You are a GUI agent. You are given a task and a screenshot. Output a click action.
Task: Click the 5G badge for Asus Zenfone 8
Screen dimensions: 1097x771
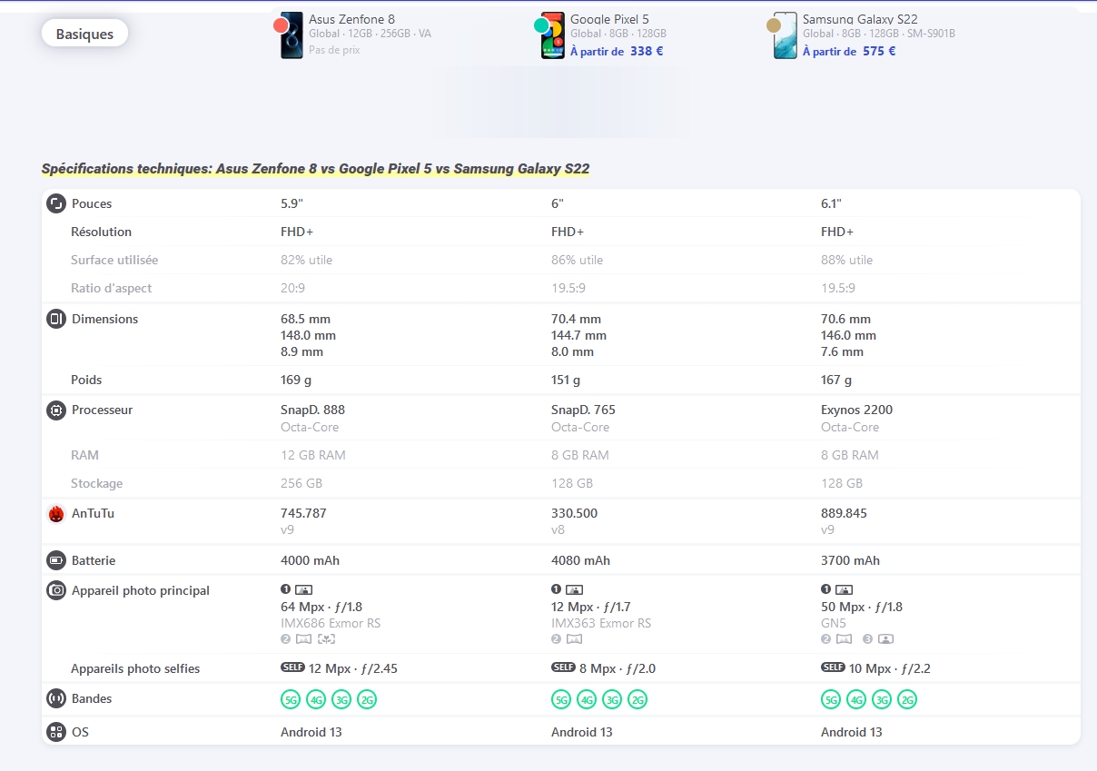(x=291, y=699)
